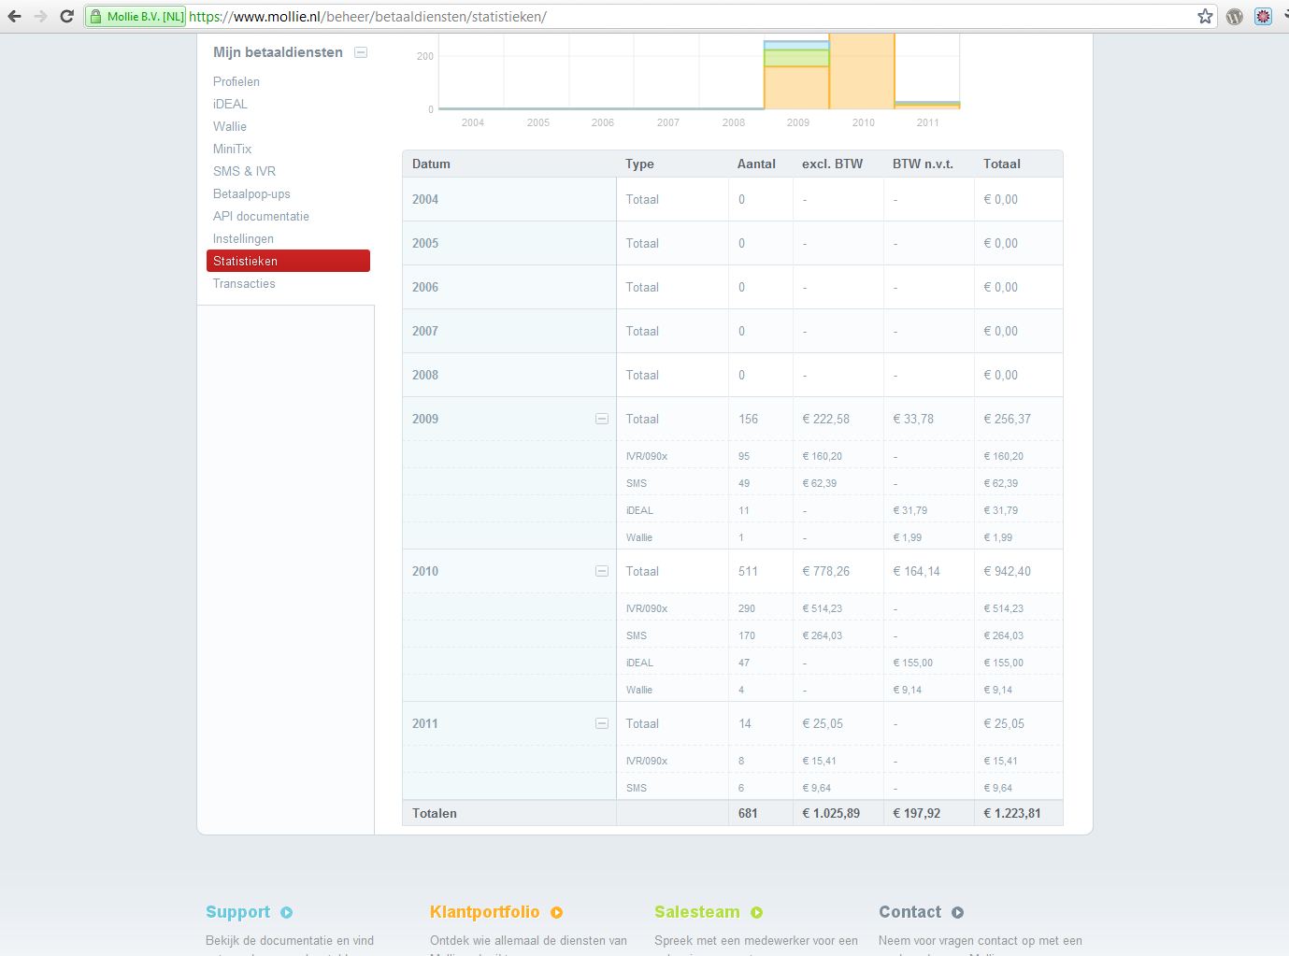Click the browser back arrow

point(14,16)
